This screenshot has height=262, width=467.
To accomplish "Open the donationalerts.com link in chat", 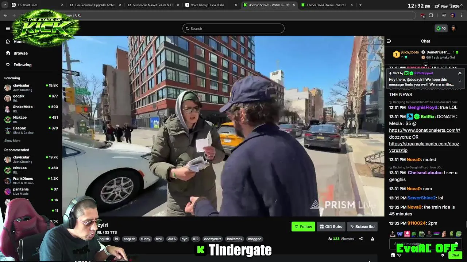I will tap(424, 134).
